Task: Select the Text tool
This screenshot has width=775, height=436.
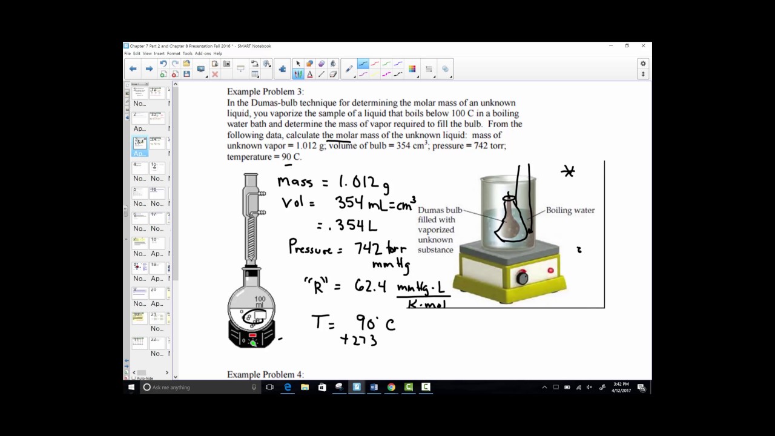Action: 309,74
